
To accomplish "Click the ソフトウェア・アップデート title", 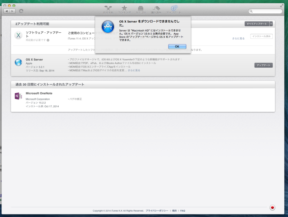I will tap(44, 34).
